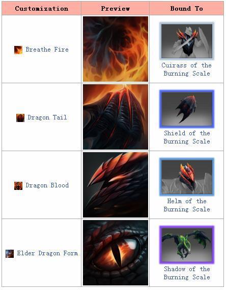Click the Elder Dragon Form ability icon
This screenshot has width=226, height=290.
point(10,254)
